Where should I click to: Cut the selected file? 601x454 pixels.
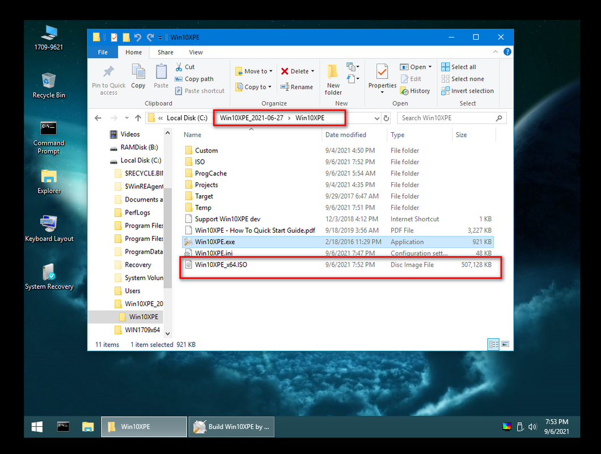tap(185, 67)
